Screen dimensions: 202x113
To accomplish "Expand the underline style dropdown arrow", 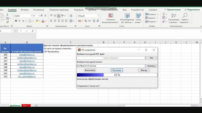I will pos(26,21).
